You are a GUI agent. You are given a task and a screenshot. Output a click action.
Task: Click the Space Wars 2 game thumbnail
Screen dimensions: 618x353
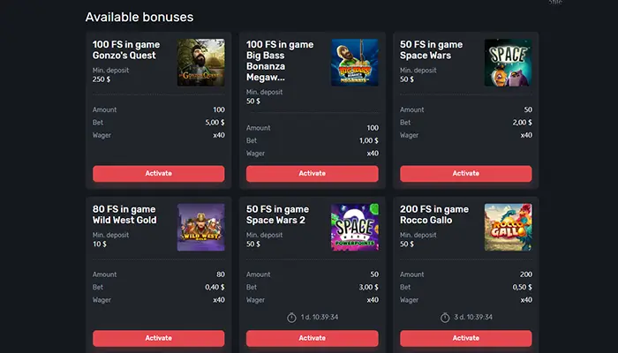355,228
